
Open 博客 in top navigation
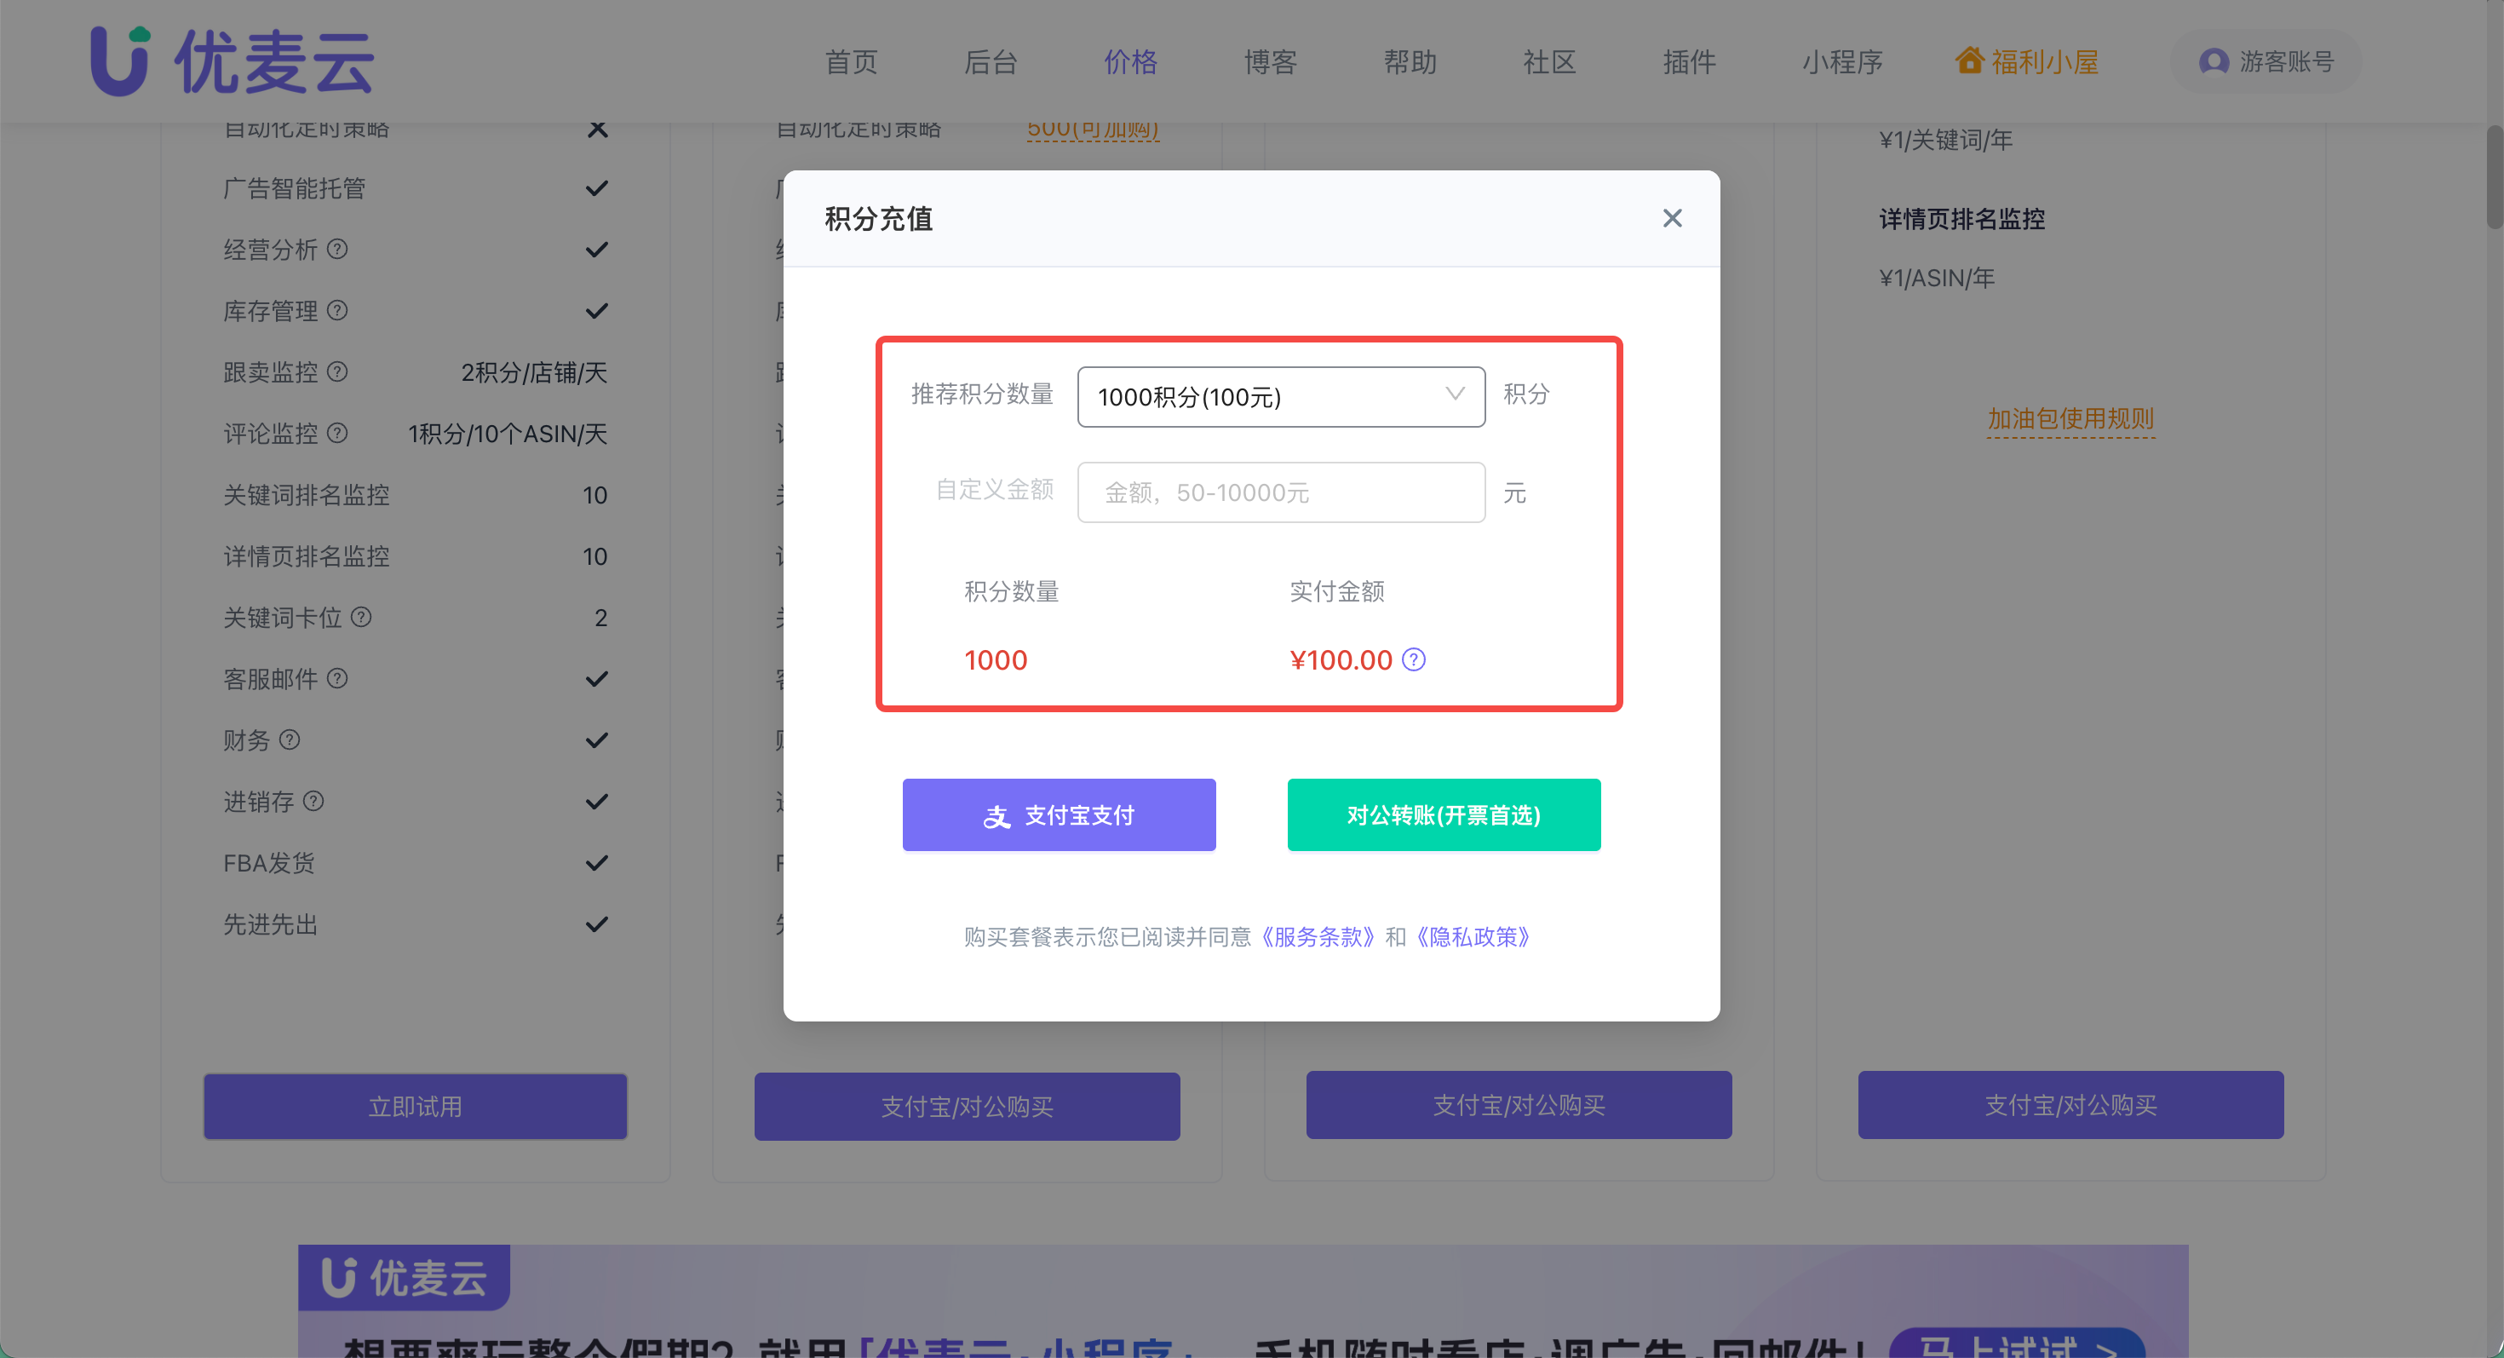click(1271, 62)
